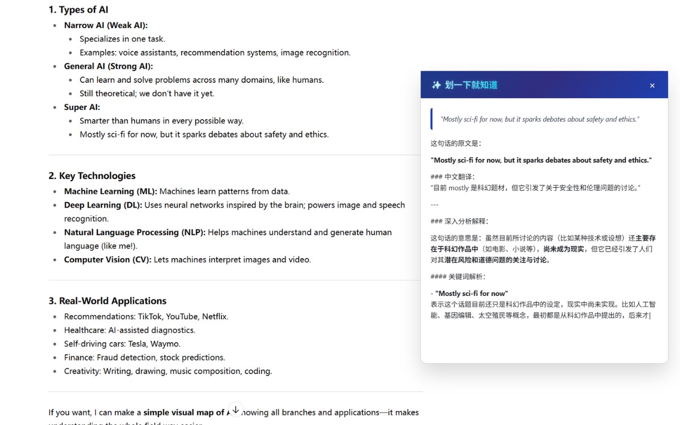Viewport: 680px width, 425px height.
Task: Click 'Narrow AI (Weak AI):' bullet
Action: coord(106,25)
